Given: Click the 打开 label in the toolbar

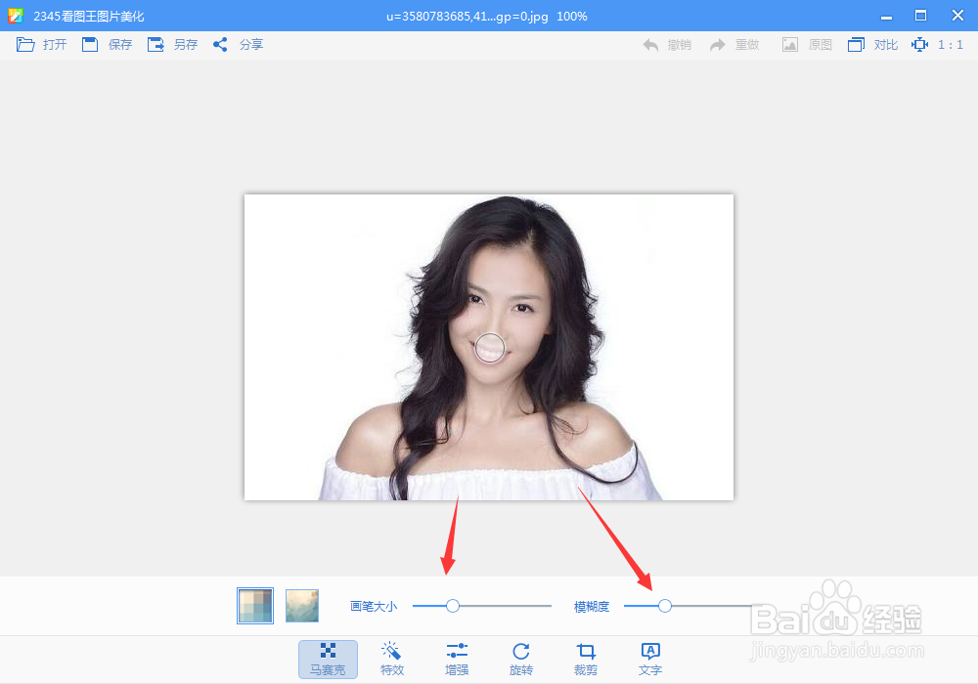Looking at the screenshot, I should pyautogui.click(x=55, y=45).
